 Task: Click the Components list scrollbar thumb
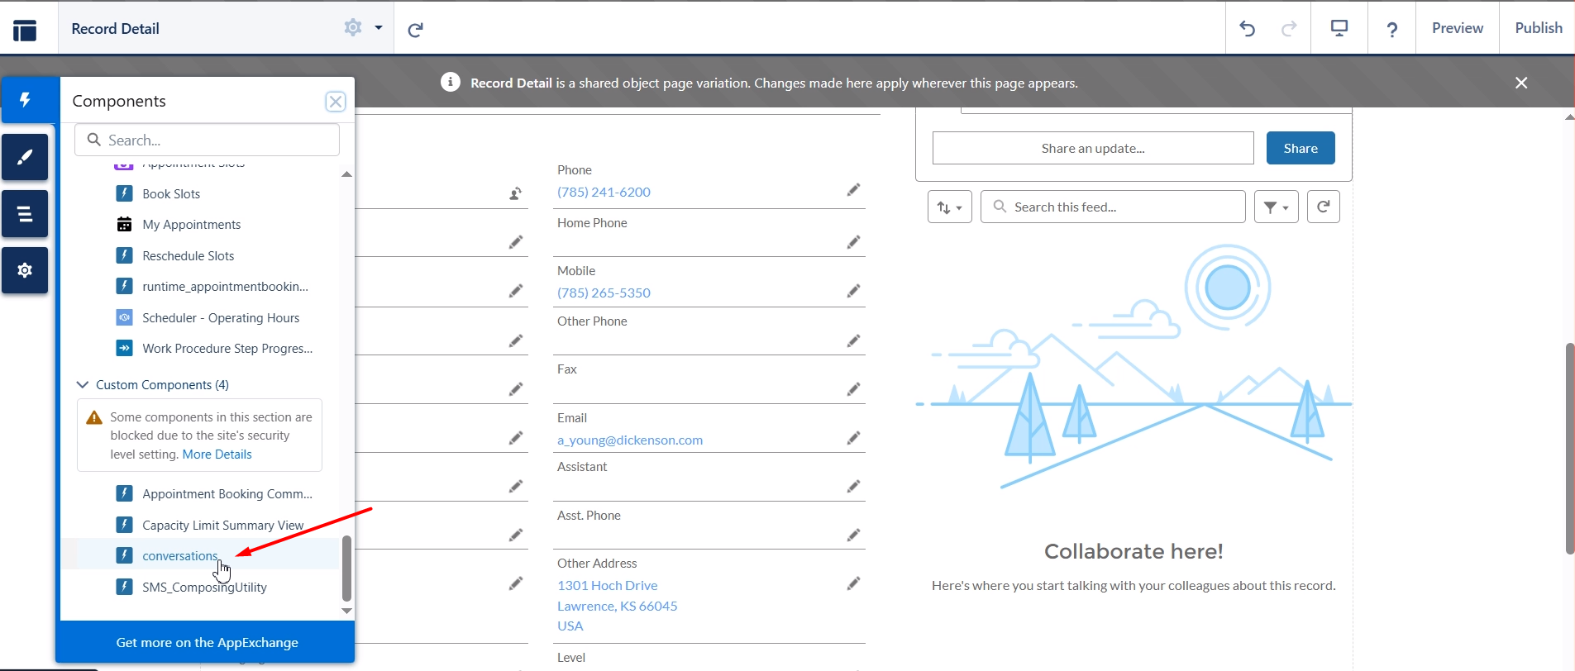[x=347, y=569]
